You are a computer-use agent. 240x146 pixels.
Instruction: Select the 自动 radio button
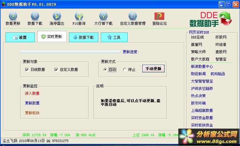(x=105, y=70)
